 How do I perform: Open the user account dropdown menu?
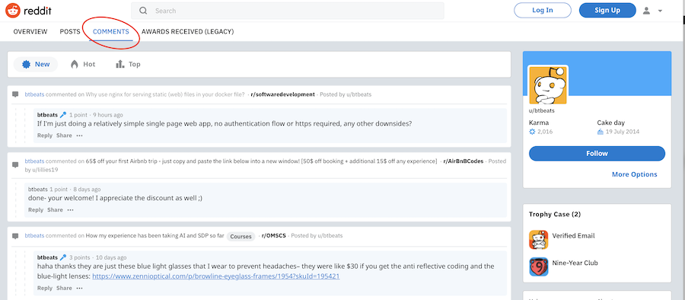(x=653, y=11)
